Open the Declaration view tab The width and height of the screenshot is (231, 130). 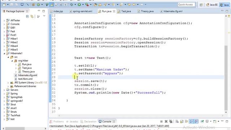[x=88, y=121]
